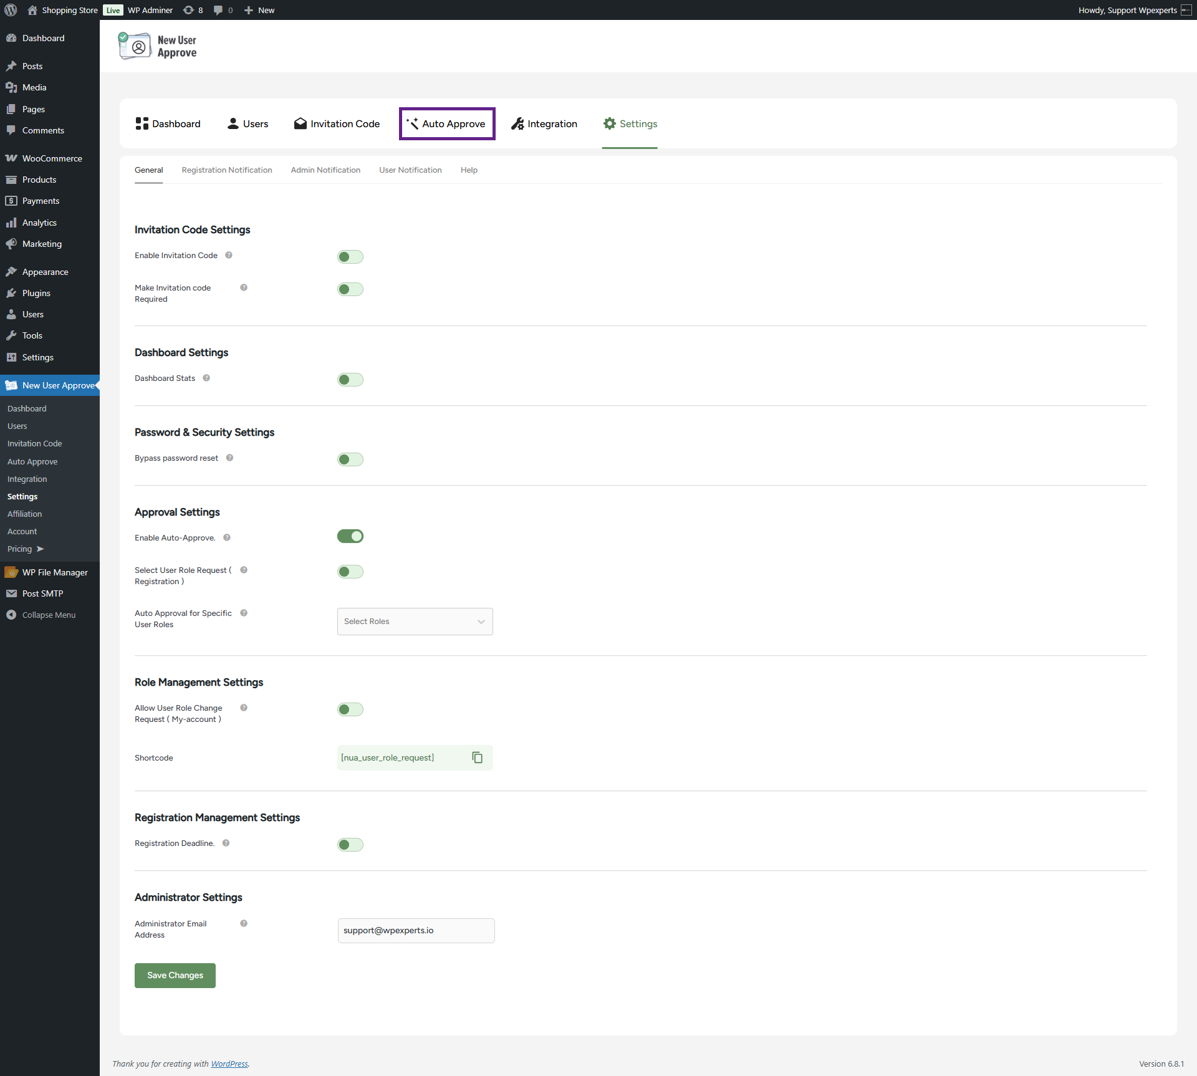
Task: Click the New User Approve logo
Action: click(x=158, y=46)
